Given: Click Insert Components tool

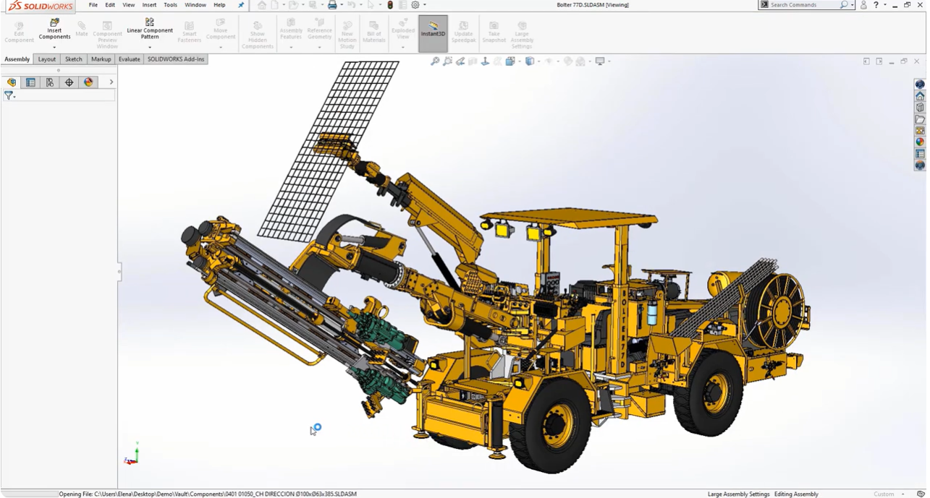Looking at the screenshot, I should [x=54, y=30].
